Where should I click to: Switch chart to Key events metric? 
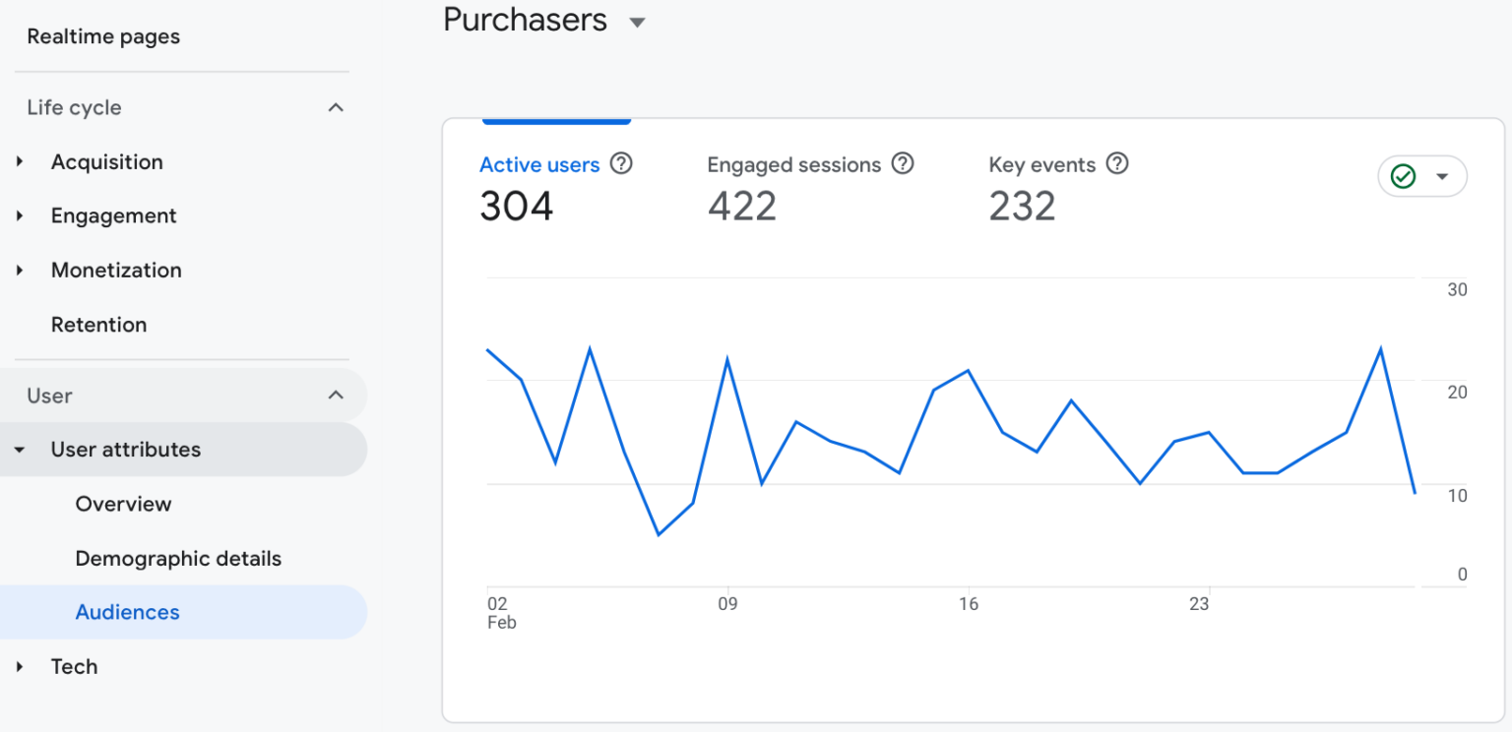coord(1041,164)
